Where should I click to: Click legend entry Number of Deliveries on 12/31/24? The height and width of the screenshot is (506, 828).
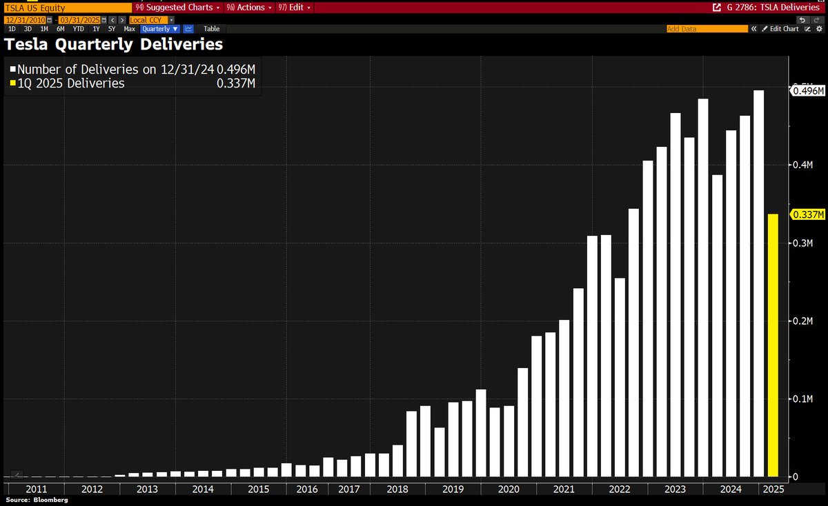click(x=132, y=70)
